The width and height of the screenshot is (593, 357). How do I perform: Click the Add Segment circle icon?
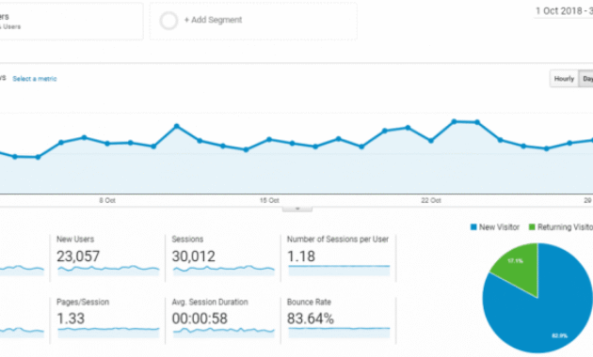[168, 21]
